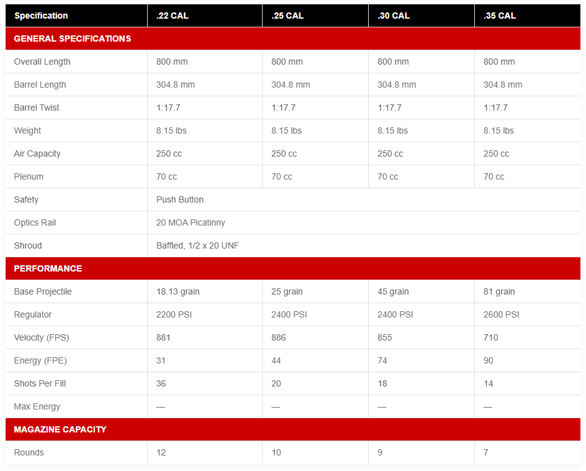The image size is (586, 471).
Task: Click the 90 energy value
Action: (489, 360)
